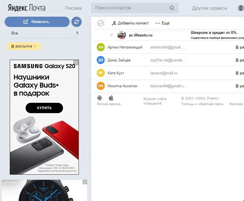Click the Яндекс Почта logo
This screenshot has width=244, height=201.
coord(26,8)
